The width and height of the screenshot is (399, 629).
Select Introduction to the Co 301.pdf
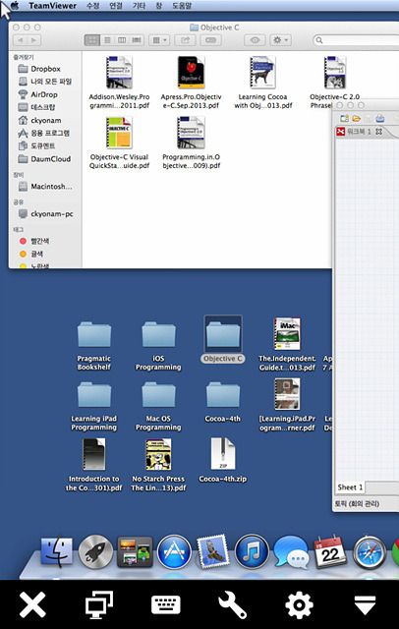point(93,465)
